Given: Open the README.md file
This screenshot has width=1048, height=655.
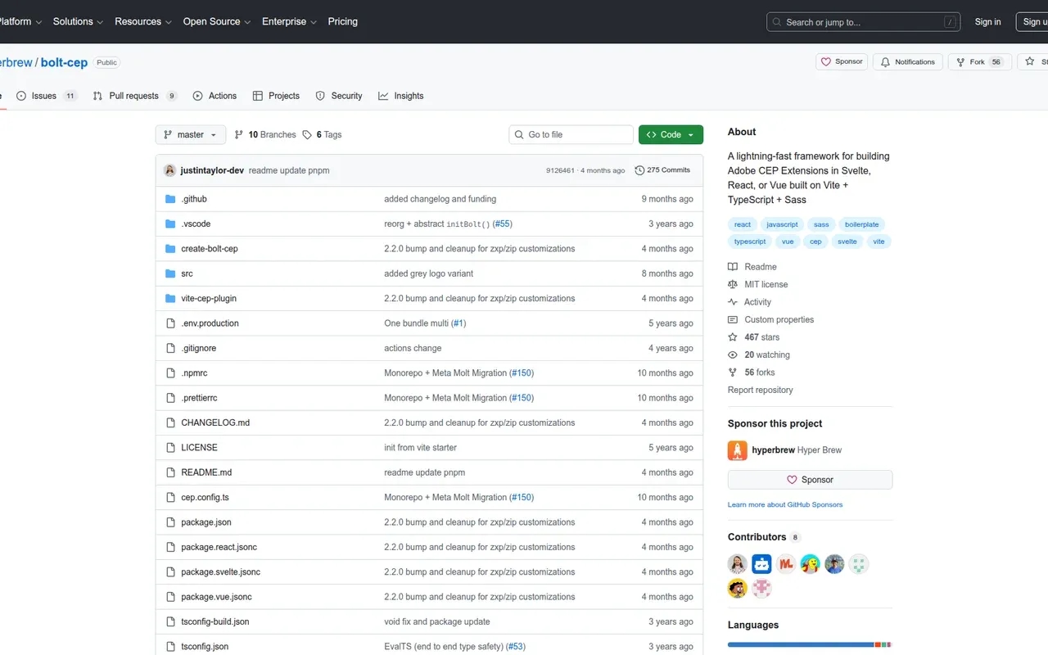Looking at the screenshot, I should [x=206, y=472].
